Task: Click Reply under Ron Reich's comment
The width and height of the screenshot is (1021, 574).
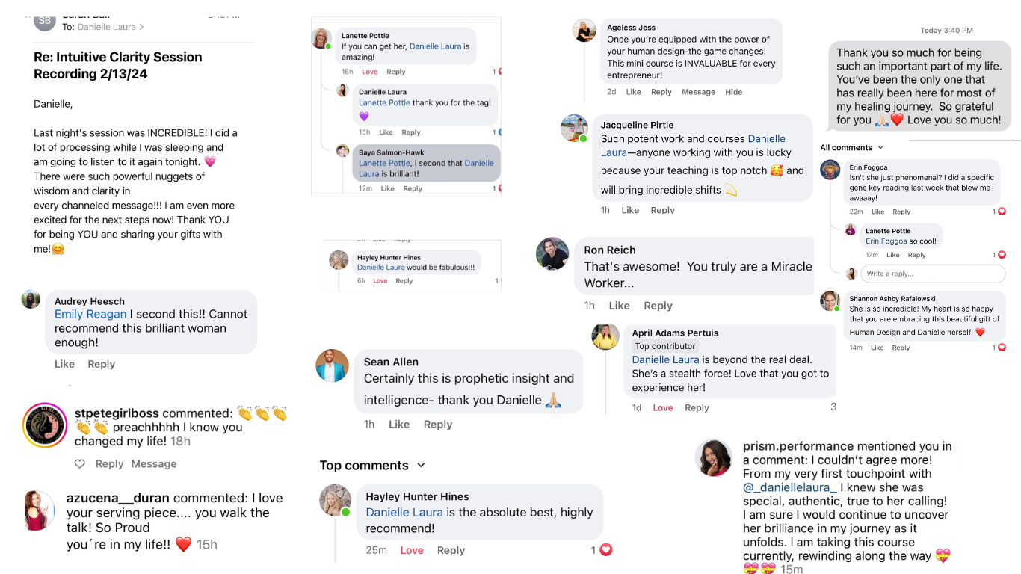Action: click(x=658, y=306)
